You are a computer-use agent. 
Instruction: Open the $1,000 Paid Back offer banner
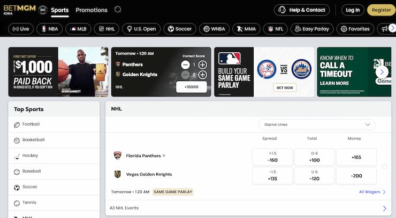58,72
